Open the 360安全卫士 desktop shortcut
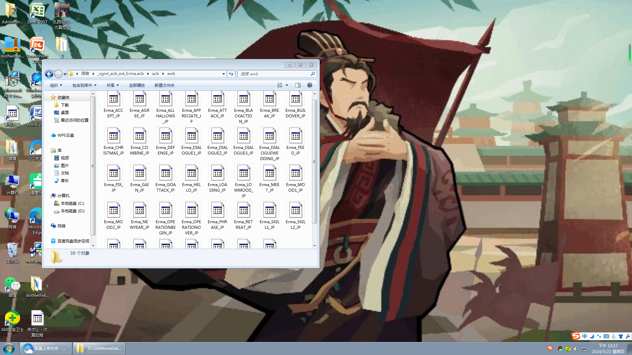This screenshot has height=355, width=632. 13,321
